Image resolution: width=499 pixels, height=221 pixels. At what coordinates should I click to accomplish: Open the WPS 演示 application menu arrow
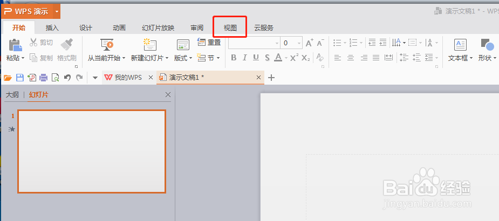(x=57, y=12)
